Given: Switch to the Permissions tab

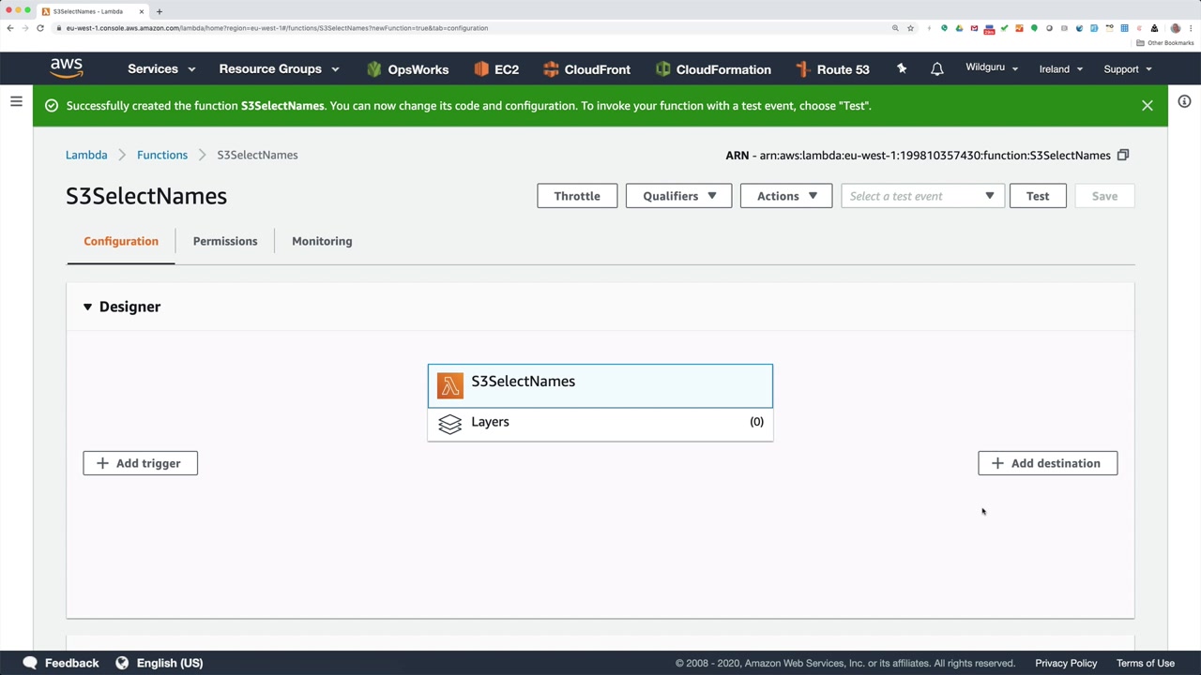Looking at the screenshot, I should 225,241.
